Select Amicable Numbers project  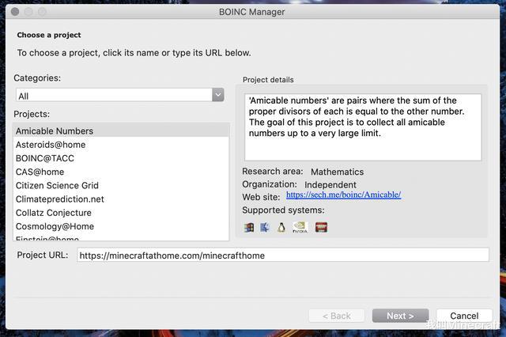coord(121,131)
